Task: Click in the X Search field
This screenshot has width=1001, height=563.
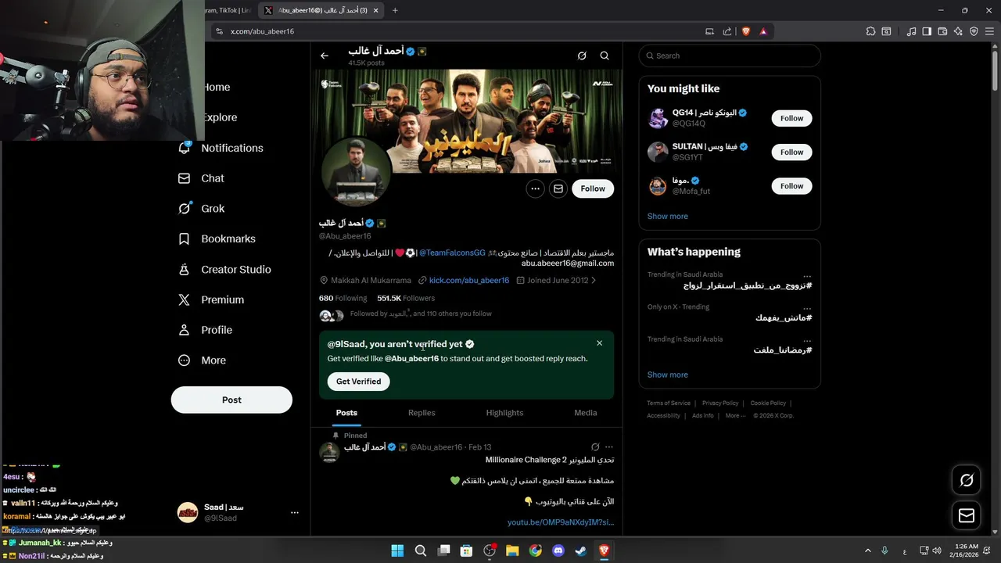Action: pyautogui.click(x=730, y=56)
